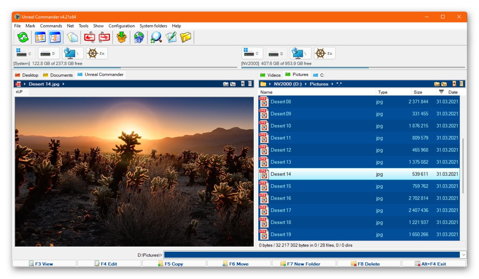Click the notepad with pencil toolbar icon
Image resolution: width=479 pixels, height=279 pixels.
tap(171, 37)
